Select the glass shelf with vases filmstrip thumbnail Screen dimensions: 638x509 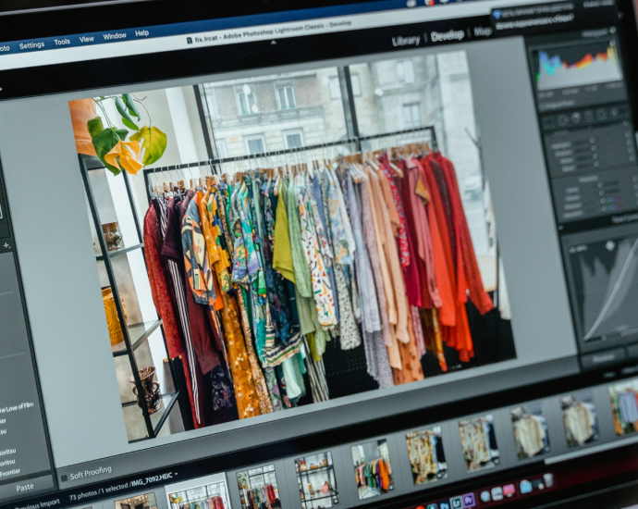316,479
